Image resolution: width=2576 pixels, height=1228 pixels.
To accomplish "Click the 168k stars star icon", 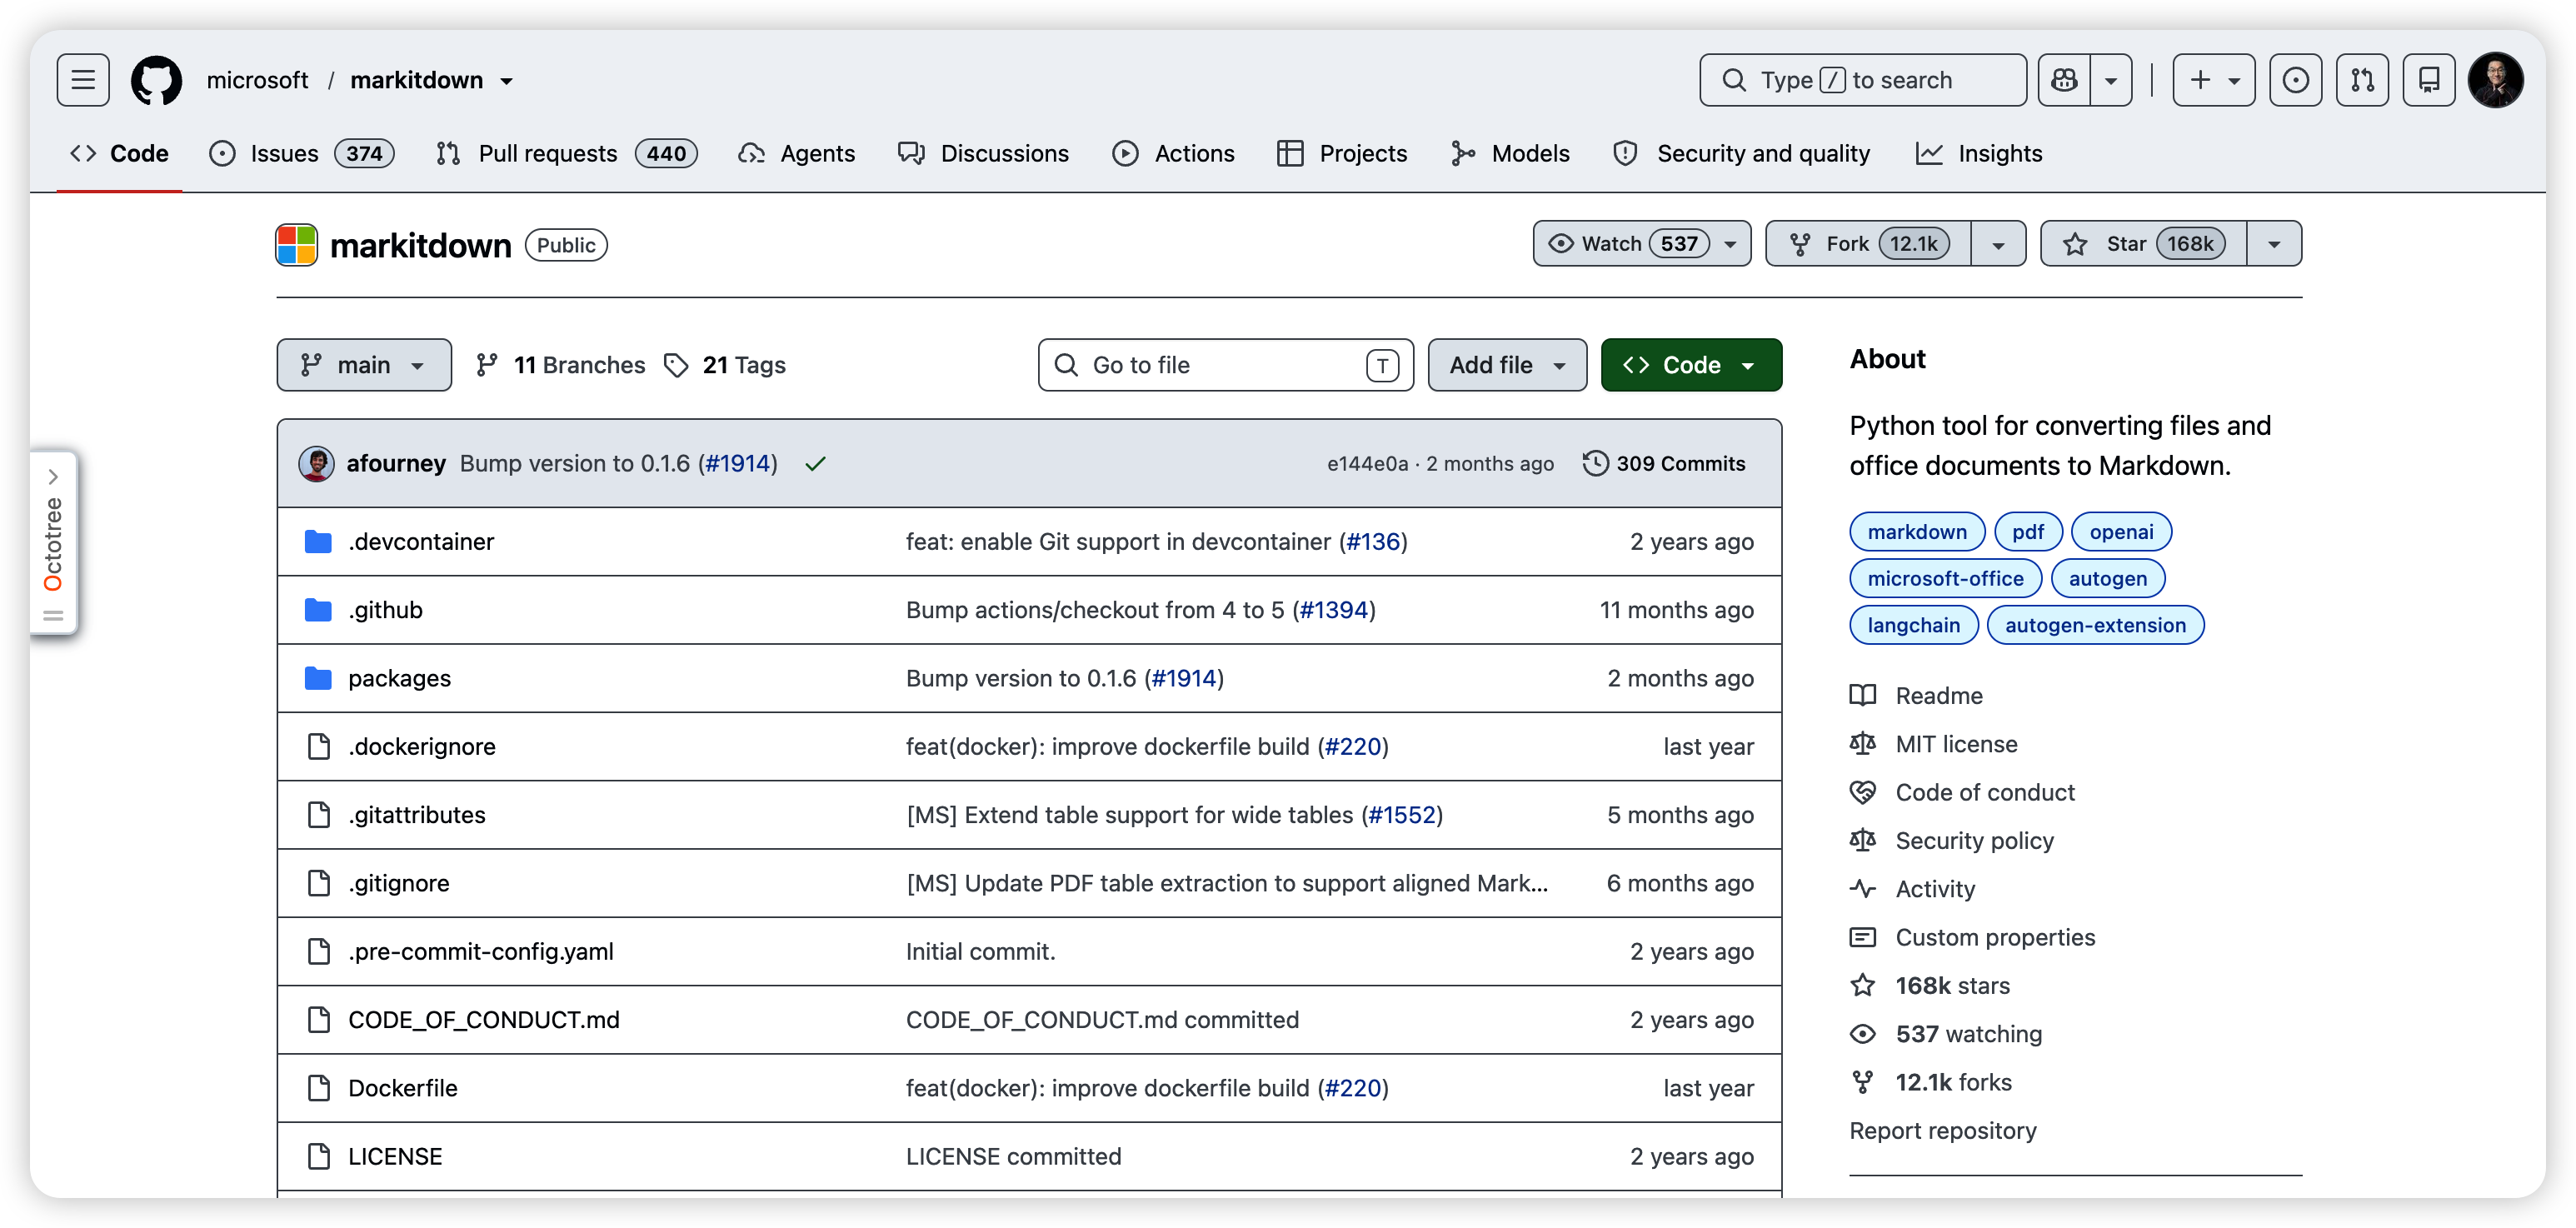I will coord(1863,985).
